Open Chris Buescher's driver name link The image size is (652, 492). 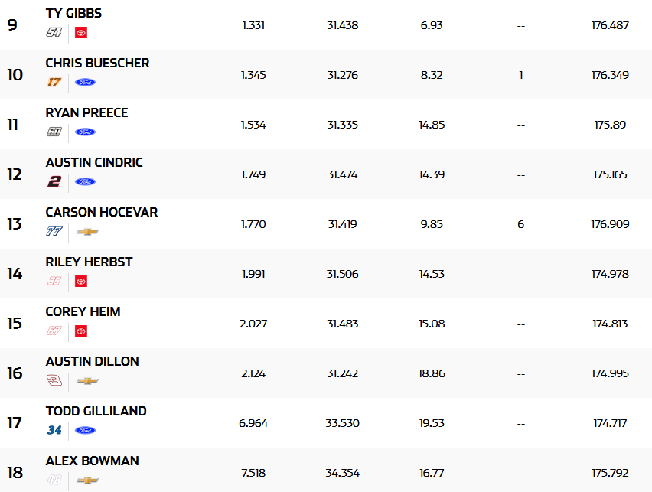[97, 63]
